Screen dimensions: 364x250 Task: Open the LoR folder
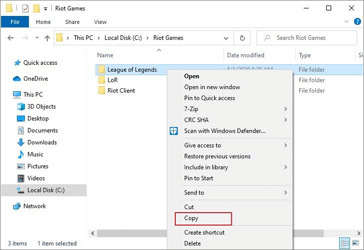(113, 80)
